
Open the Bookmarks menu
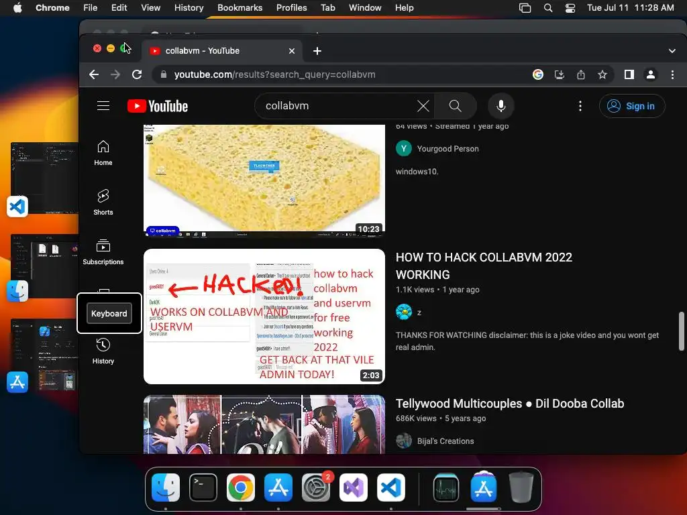pyautogui.click(x=240, y=8)
